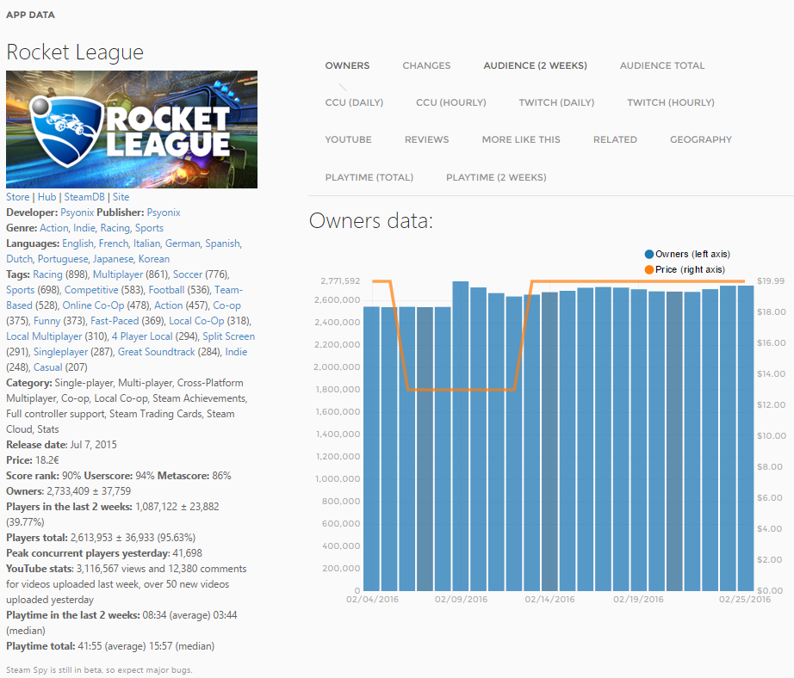Open the Soccer tag link

coord(188,274)
